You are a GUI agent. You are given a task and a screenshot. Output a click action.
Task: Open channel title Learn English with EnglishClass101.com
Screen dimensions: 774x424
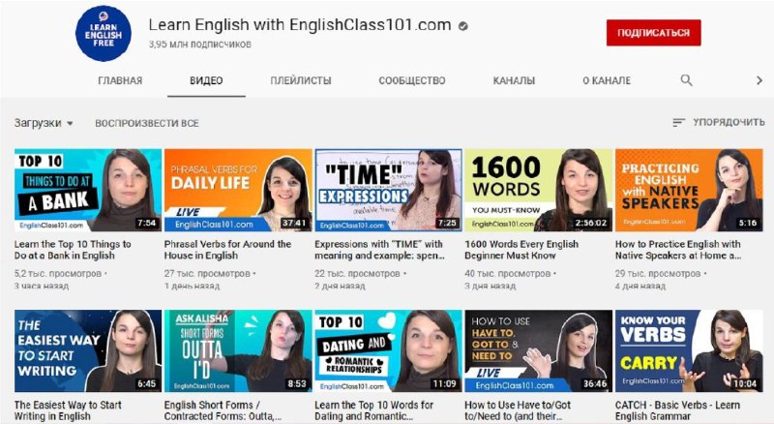click(x=300, y=25)
